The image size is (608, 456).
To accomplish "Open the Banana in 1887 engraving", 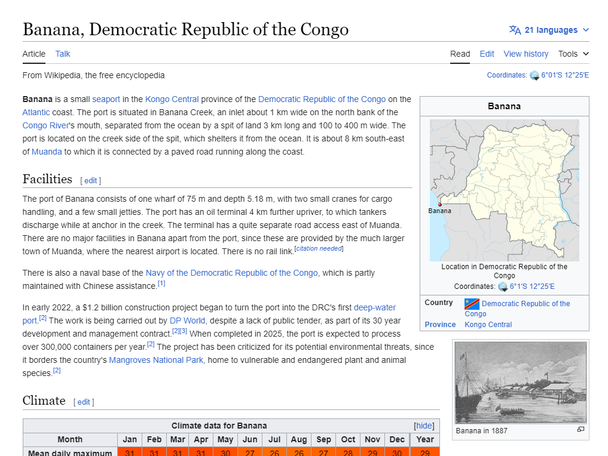I will [521, 383].
